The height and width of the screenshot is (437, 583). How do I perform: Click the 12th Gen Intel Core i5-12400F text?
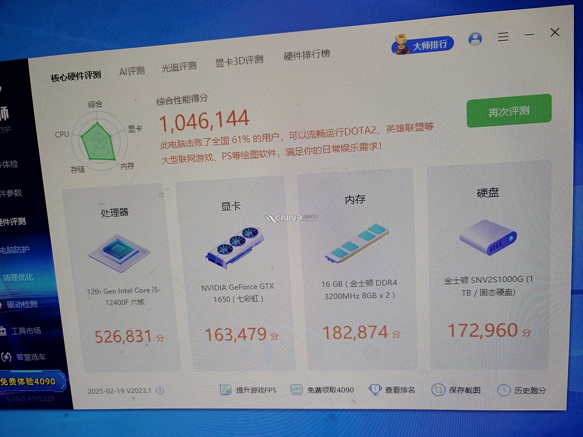[x=124, y=296]
